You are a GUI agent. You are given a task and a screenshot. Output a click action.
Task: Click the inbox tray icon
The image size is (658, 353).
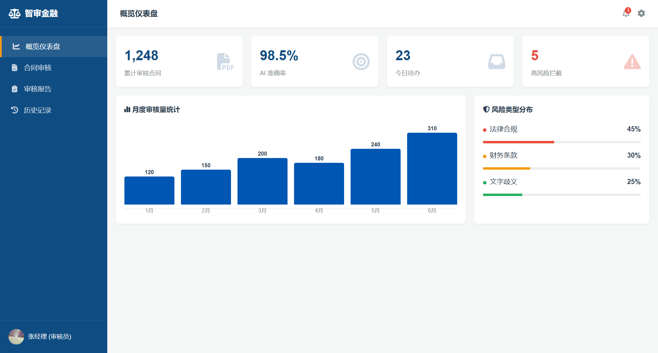coord(496,62)
